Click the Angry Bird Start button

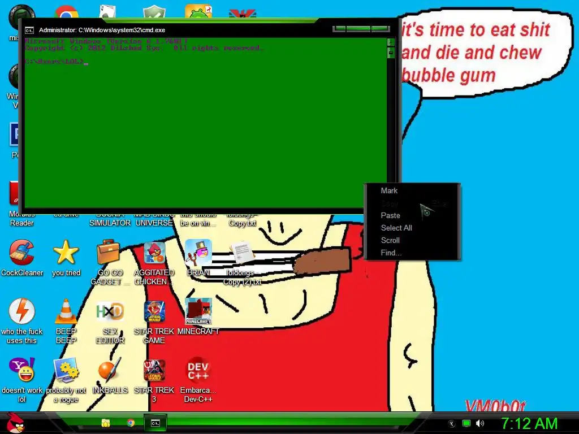point(15,423)
